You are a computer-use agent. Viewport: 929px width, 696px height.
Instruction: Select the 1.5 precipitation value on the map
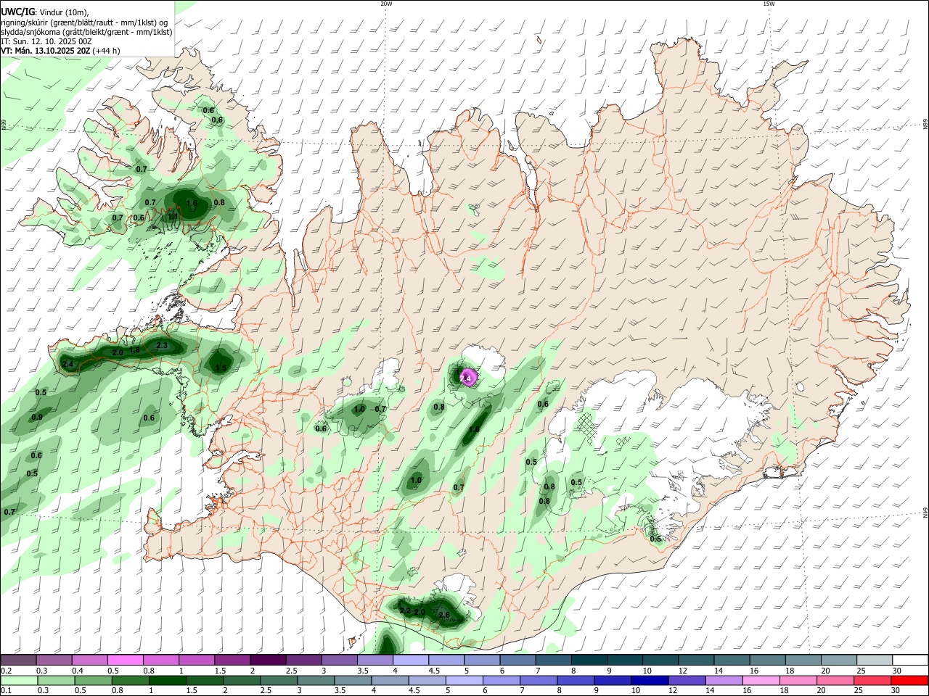(221, 368)
